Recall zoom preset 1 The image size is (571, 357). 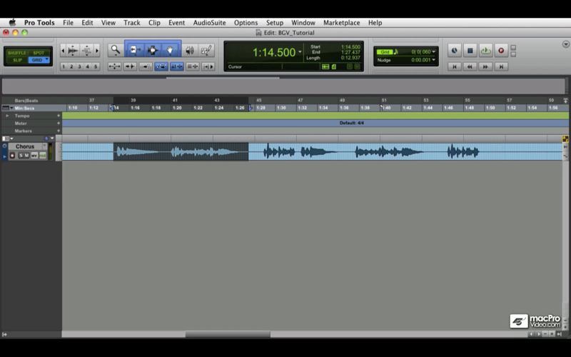pos(64,66)
